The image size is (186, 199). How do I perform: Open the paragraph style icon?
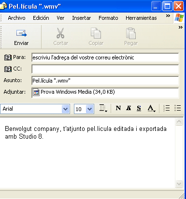[103, 108]
